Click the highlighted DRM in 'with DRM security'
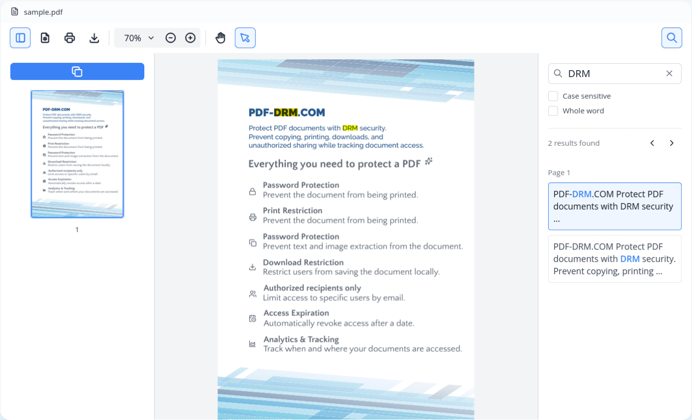 [x=350, y=128]
